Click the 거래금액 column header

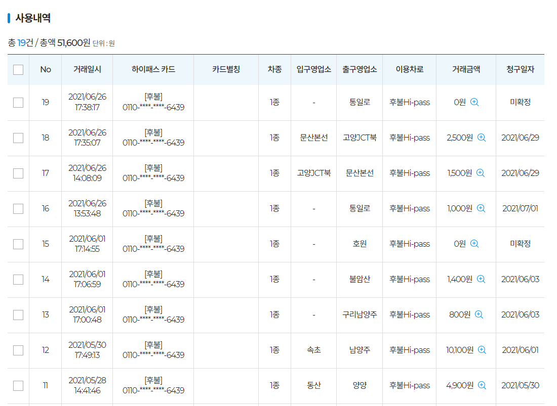tap(466, 69)
